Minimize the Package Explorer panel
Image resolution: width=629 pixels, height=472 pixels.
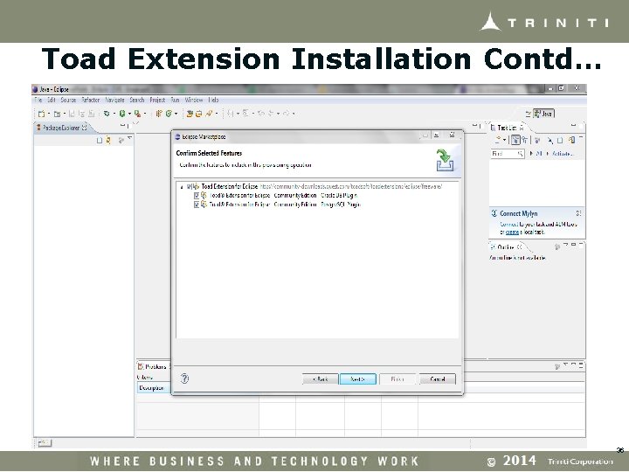tap(122, 126)
